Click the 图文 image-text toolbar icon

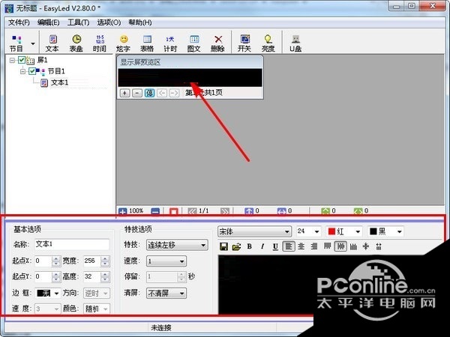(x=194, y=43)
